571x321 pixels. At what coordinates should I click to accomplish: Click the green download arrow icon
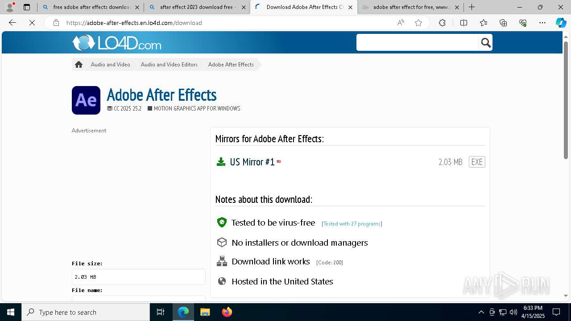tap(221, 162)
